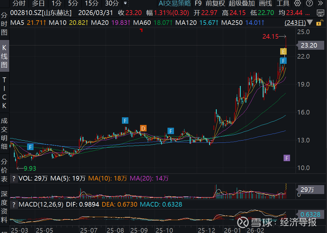The image size is (327, 233).
Task: Click the VOL: 29万 label
Action: click(33, 178)
